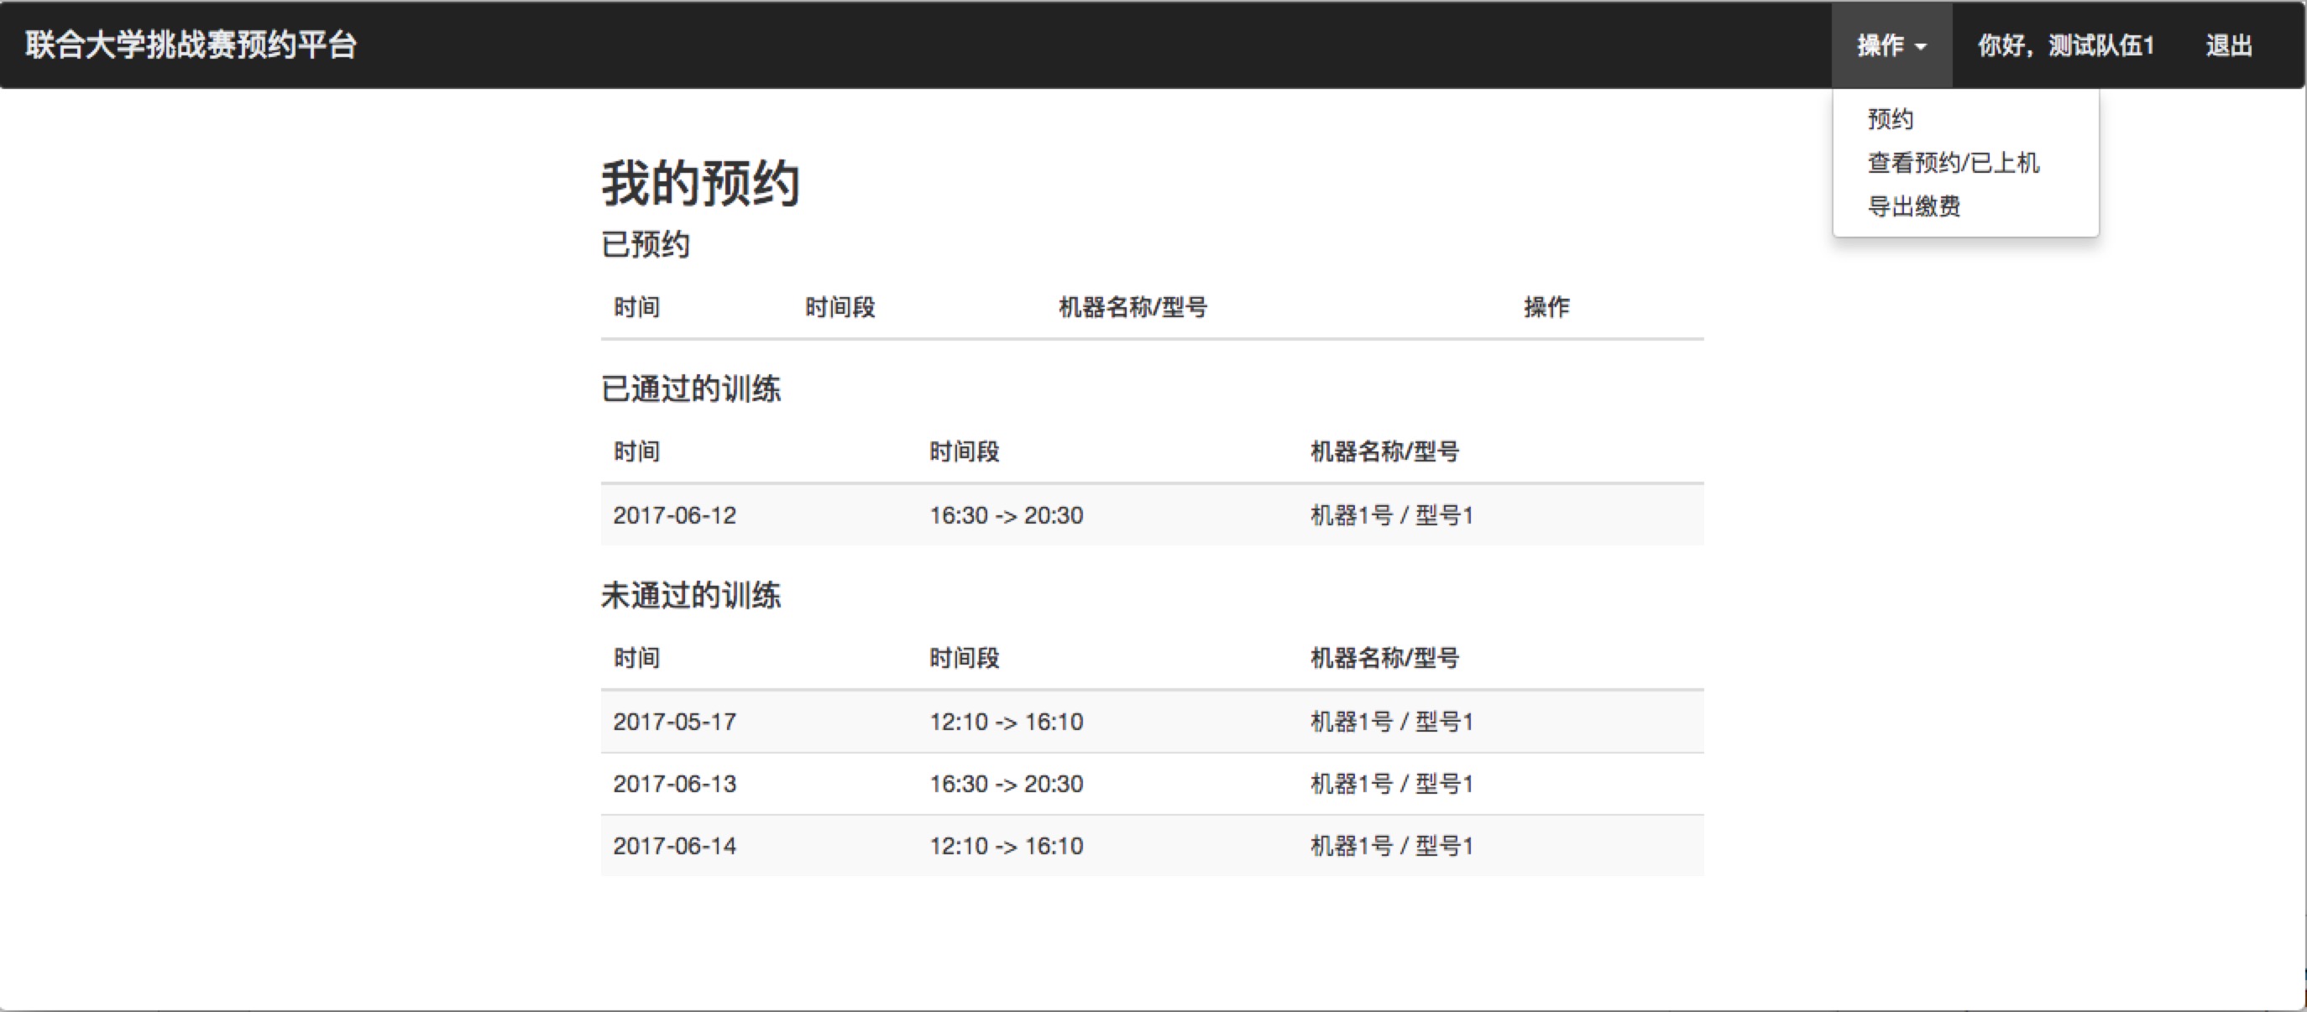Click 机器名称/型号 header in 已通过的训练 table
The width and height of the screenshot is (2307, 1012).
[1384, 451]
